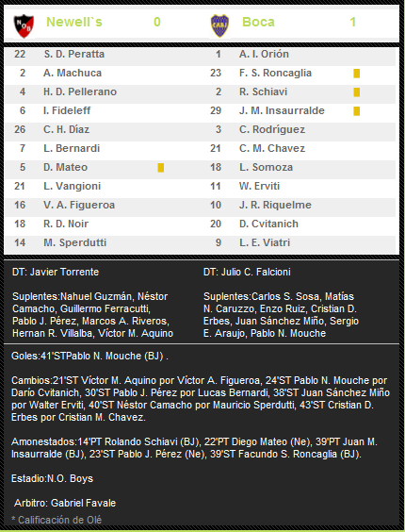
Task: Click R. Schiavi's yellow card icon
Action: [357, 92]
